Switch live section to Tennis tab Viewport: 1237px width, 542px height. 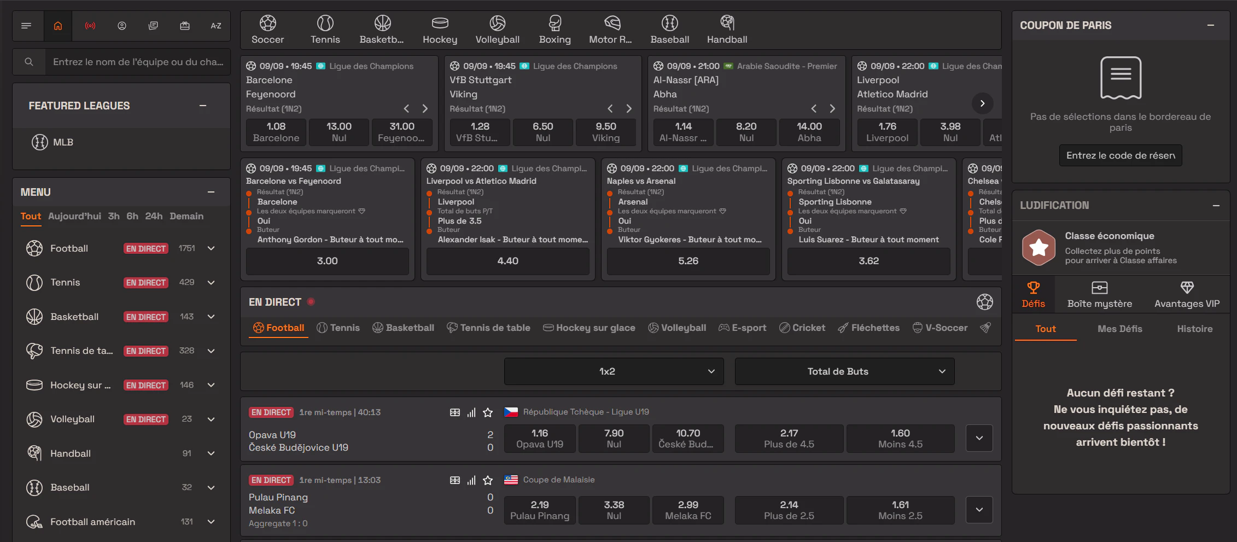[x=338, y=328]
